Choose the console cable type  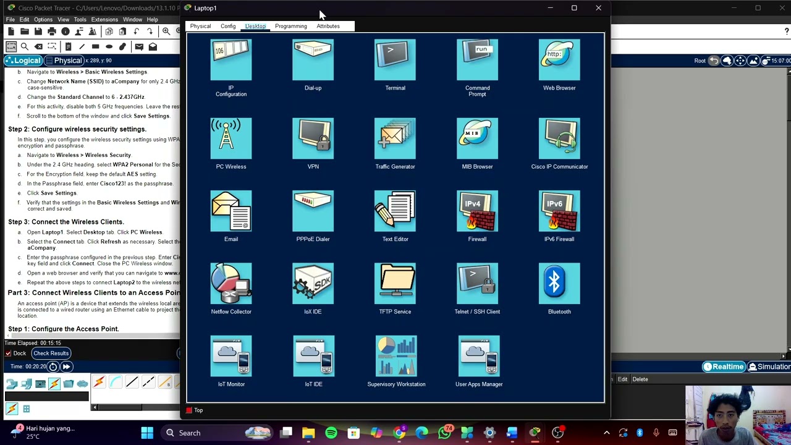point(116,383)
